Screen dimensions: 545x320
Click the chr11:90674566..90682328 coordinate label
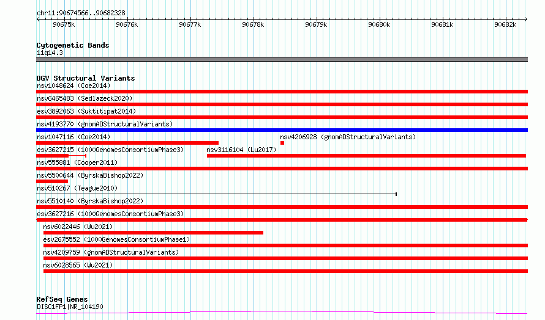coord(81,13)
